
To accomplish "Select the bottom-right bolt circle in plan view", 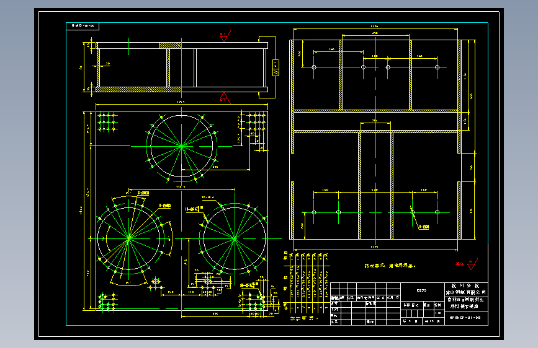I will click(235, 238).
